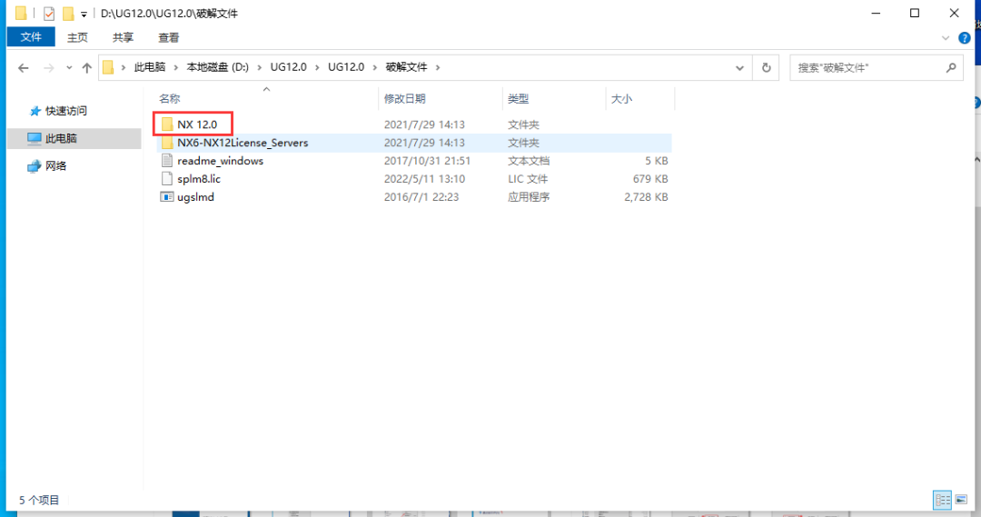Select 快速访问 in navigation pane
This screenshot has height=517, width=981.
pyautogui.click(x=66, y=111)
